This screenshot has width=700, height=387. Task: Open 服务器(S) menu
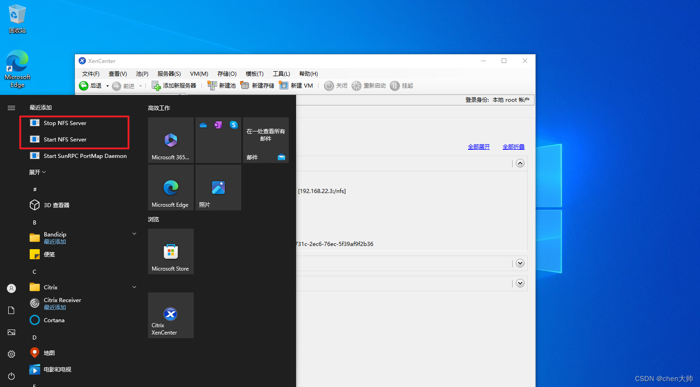point(169,74)
